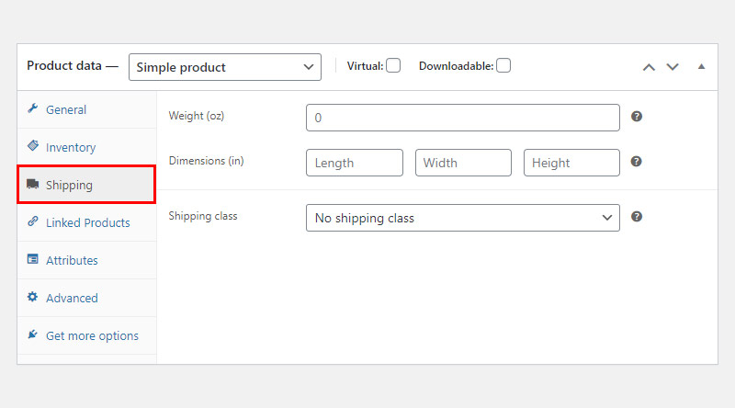Screen dimensions: 735x408
Task: Show help tooltip for Weight field
Action: [x=637, y=117]
